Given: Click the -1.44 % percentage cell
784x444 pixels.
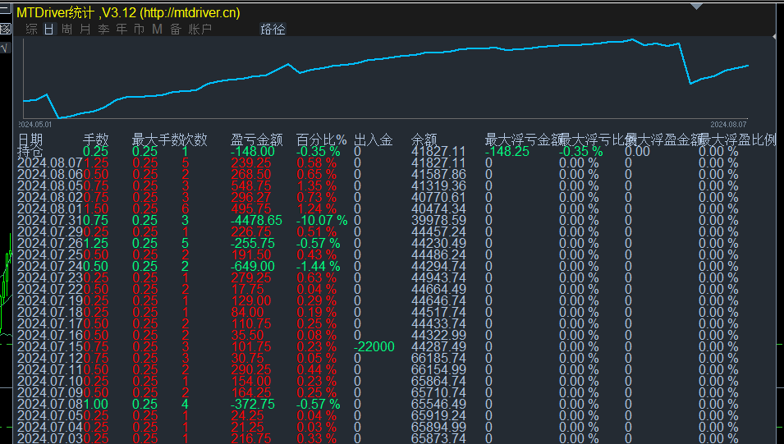Looking at the screenshot, I should click(x=318, y=267).
